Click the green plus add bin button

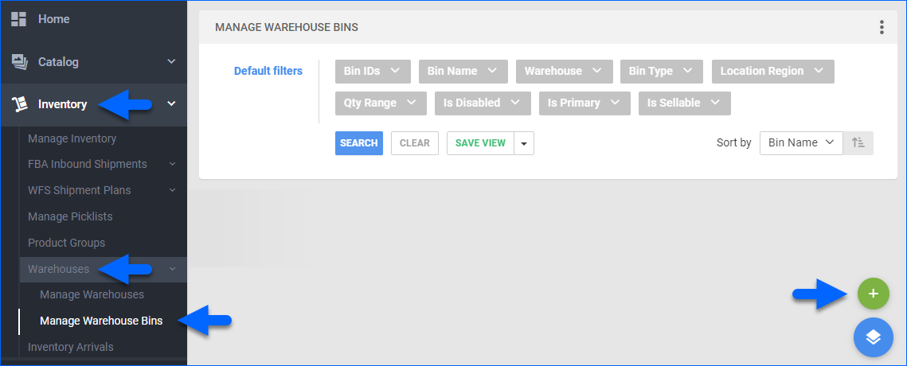[x=873, y=294]
